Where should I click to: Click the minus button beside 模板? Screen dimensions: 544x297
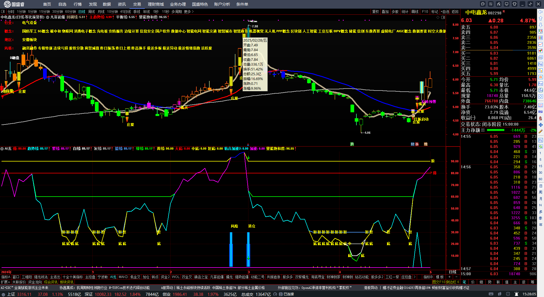[456, 277]
